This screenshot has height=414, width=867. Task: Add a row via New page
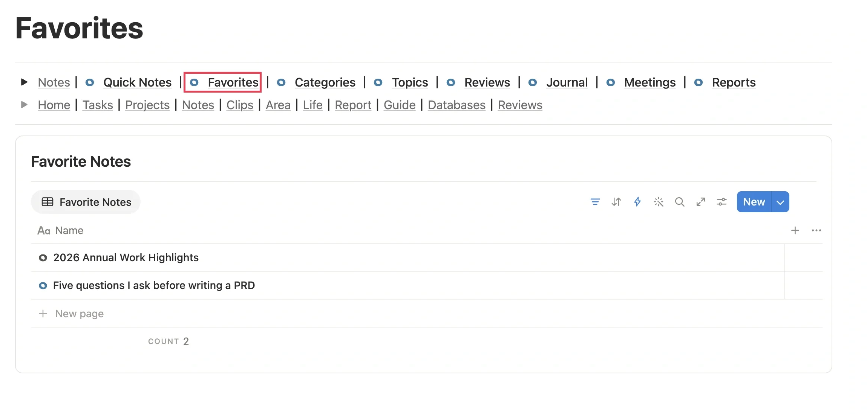tap(79, 314)
